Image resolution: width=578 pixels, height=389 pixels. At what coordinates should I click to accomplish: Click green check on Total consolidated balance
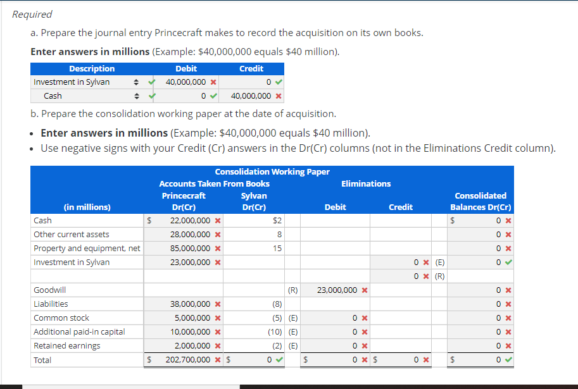[508, 360]
